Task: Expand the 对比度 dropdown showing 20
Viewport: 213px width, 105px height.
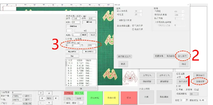Action: [x=138, y=14]
